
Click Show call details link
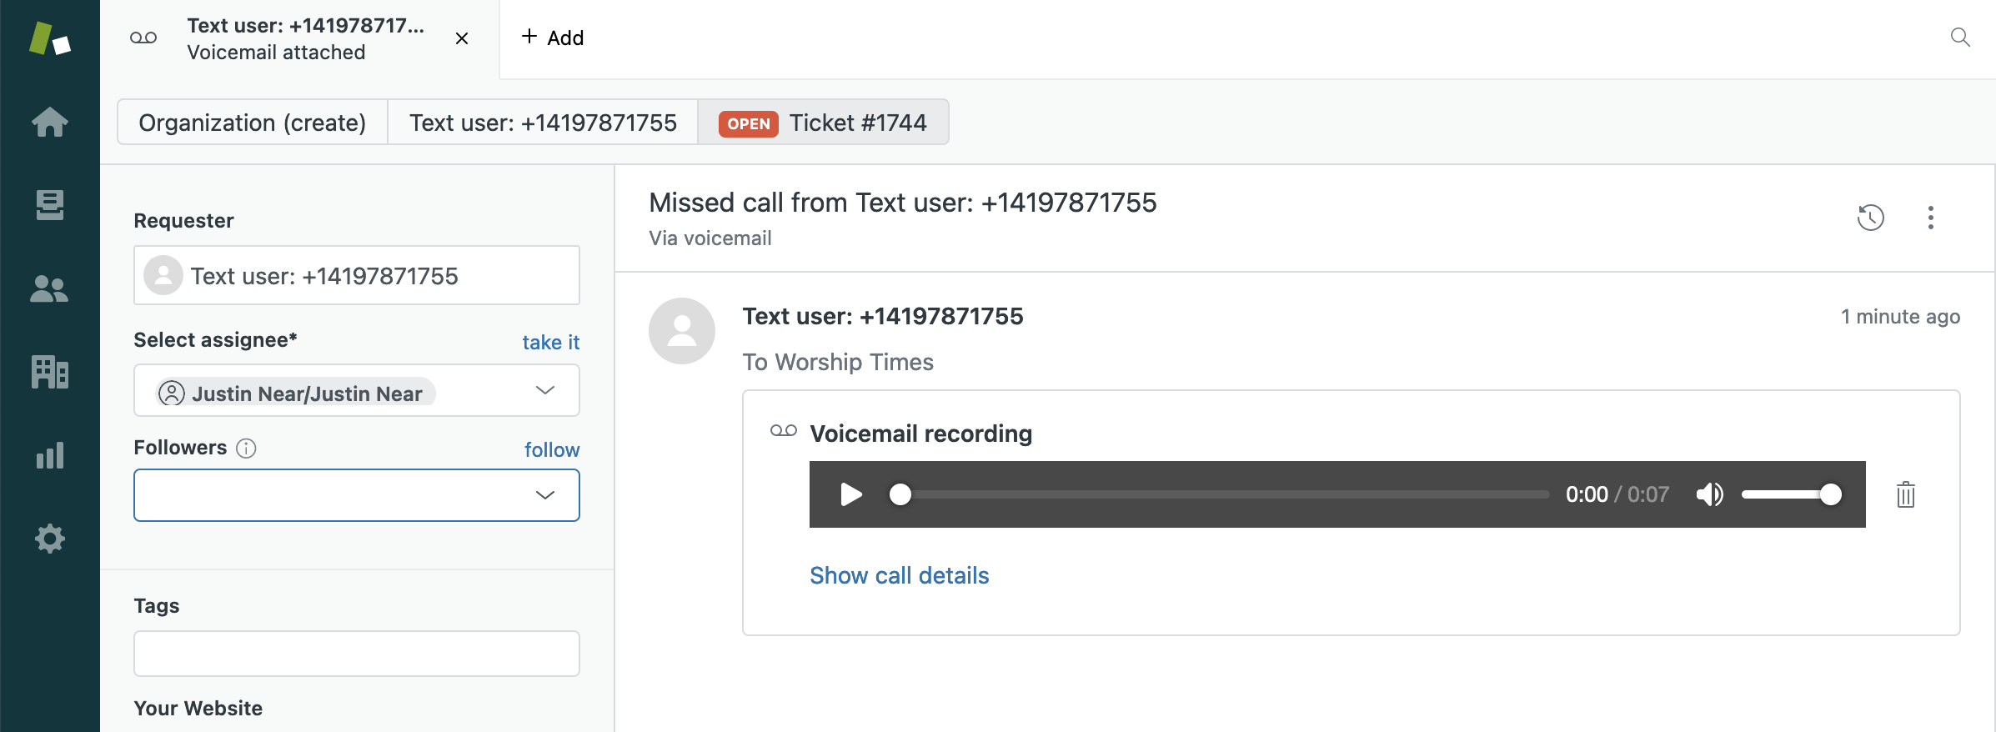pos(899,575)
